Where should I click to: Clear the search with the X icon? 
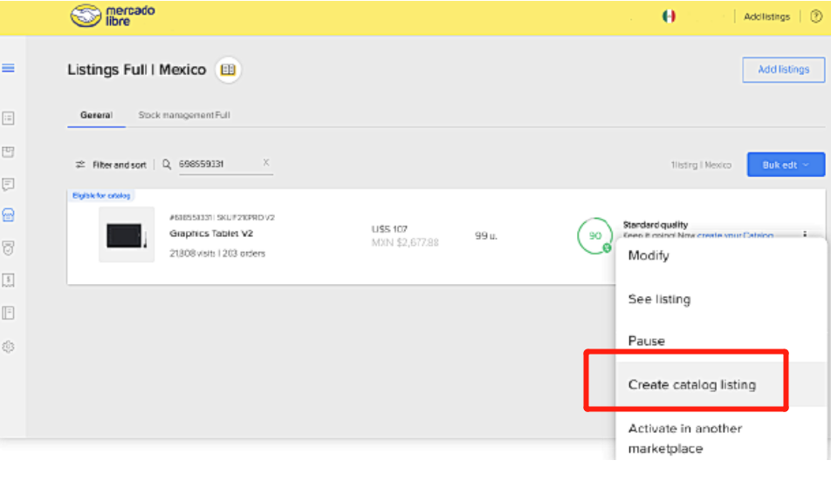[x=266, y=163]
